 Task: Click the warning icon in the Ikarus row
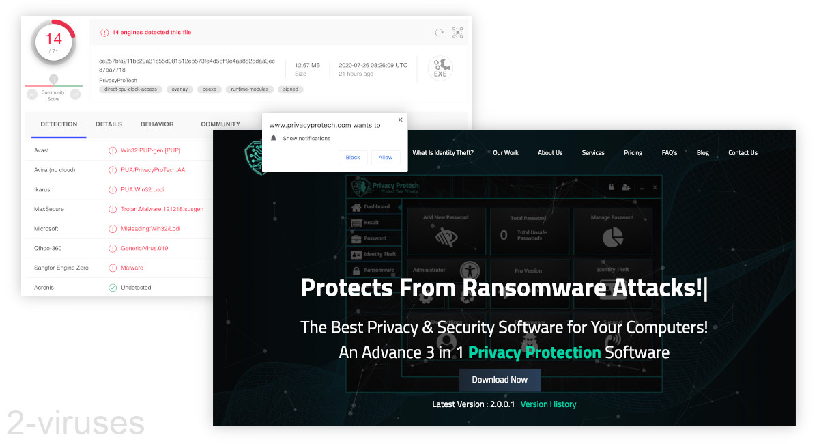tap(113, 189)
